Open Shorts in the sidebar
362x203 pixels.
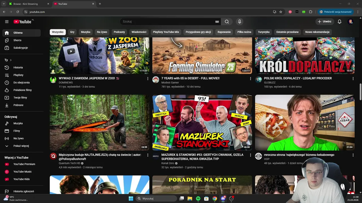[x=21, y=40]
